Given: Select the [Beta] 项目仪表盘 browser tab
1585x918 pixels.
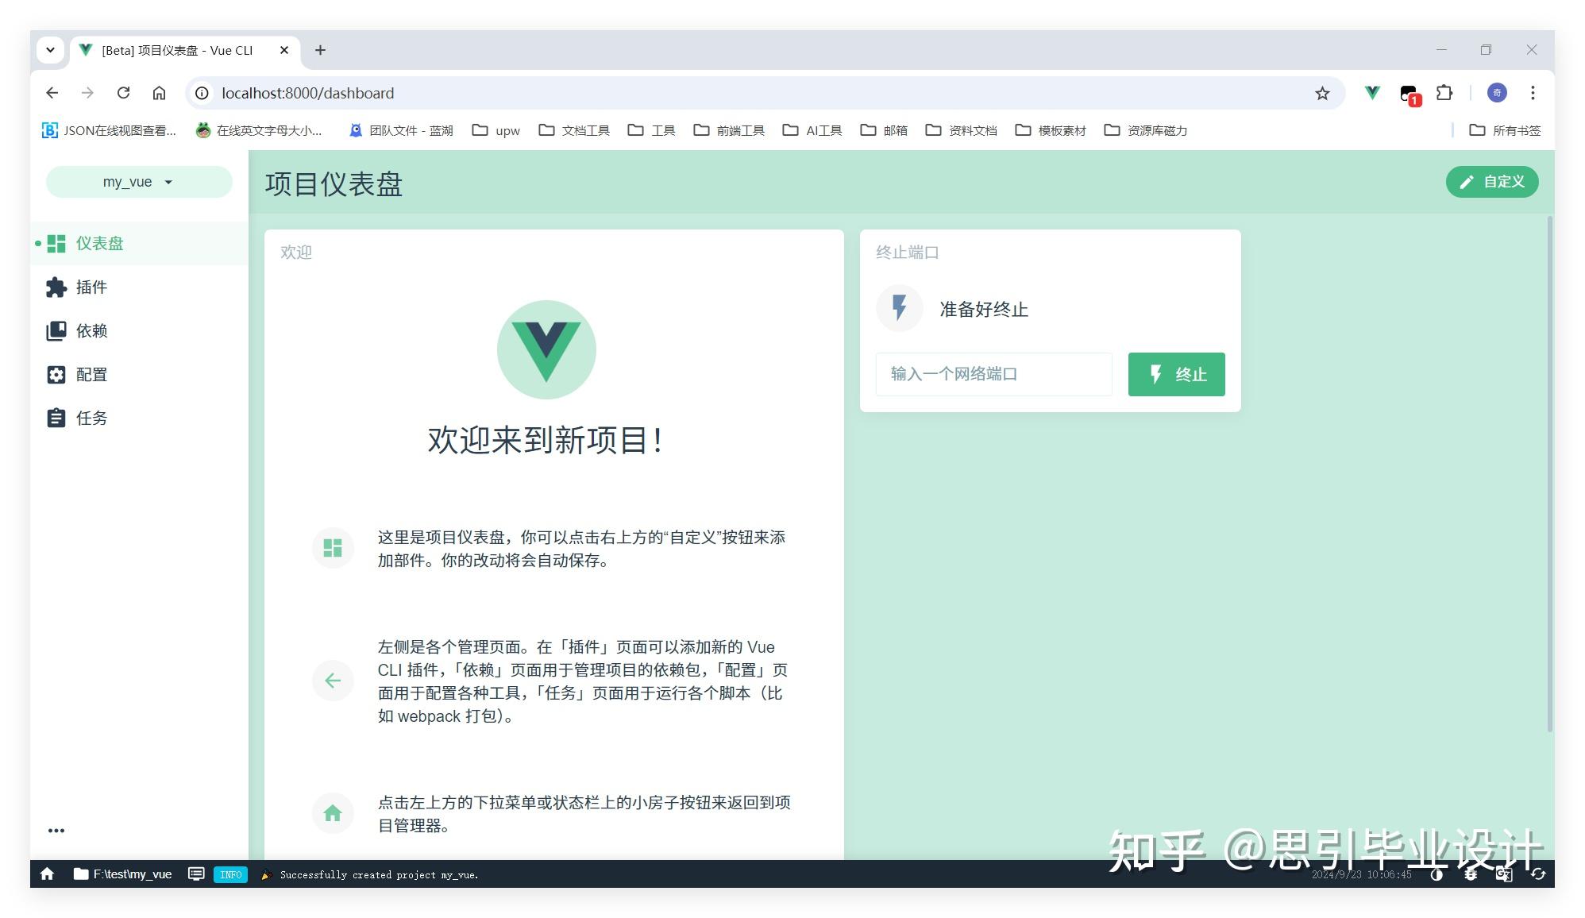Looking at the screenshot, I should pos(176,49).
